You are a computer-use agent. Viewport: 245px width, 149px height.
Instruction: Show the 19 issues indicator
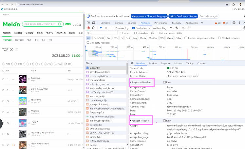point(225,23)
